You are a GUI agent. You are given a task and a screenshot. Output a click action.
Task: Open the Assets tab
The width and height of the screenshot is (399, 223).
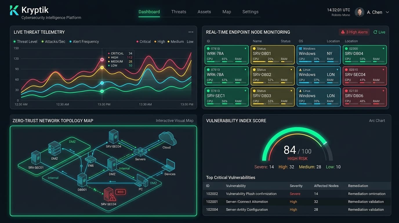coord(204,12)
